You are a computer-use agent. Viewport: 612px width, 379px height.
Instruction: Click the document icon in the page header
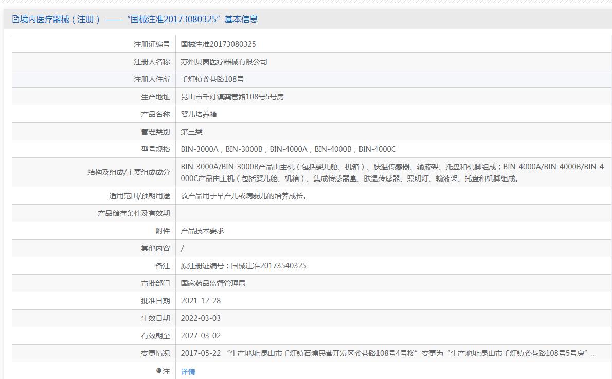(15, 20)
